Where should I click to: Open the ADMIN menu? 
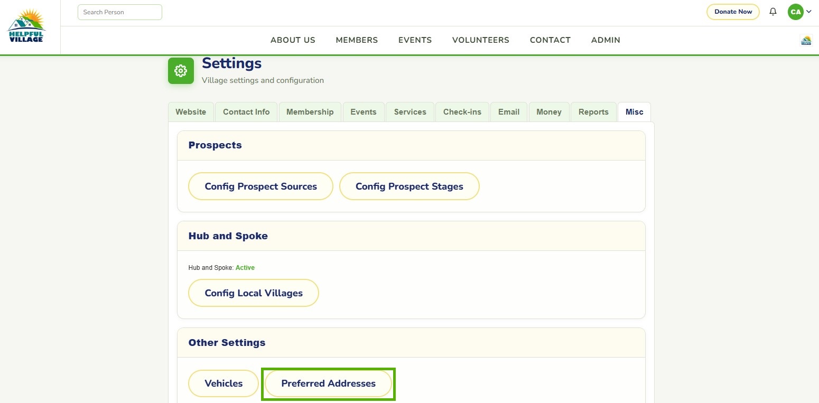coord(606,40)
